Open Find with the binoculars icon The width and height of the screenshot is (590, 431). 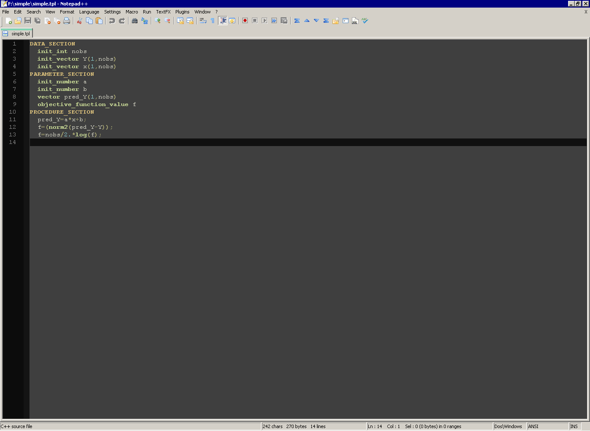click(135, 21)
